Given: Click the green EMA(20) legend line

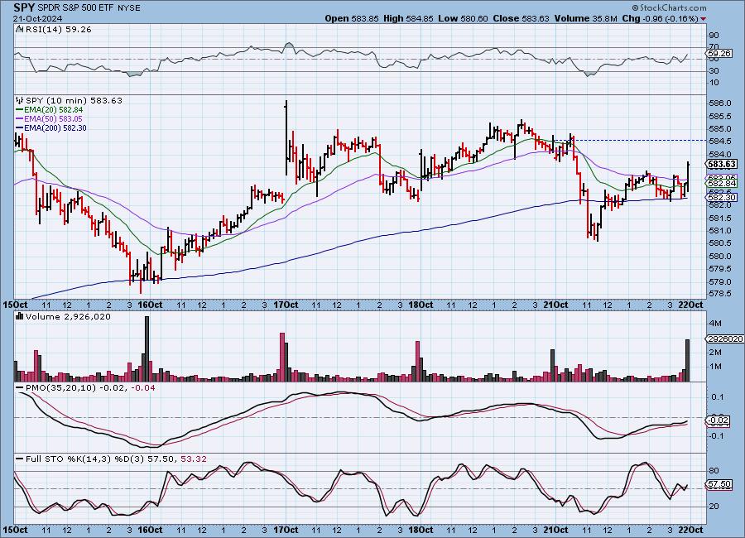Looking at the screenshot, I should coord(20,110).
